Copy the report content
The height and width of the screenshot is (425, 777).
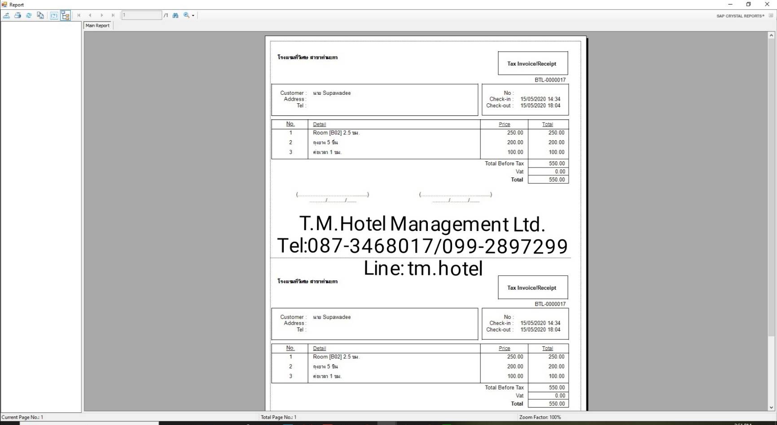[40, 15]
